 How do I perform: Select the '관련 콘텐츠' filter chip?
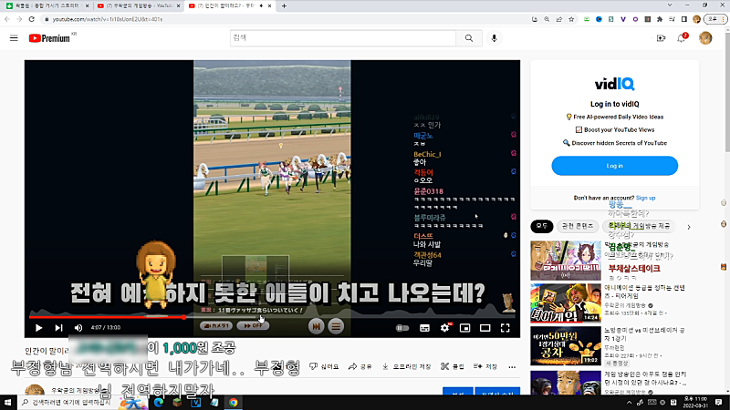pos(578,225)
